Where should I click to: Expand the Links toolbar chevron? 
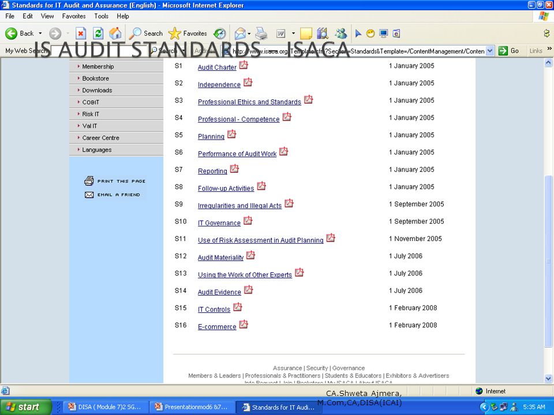click(549, 48)
